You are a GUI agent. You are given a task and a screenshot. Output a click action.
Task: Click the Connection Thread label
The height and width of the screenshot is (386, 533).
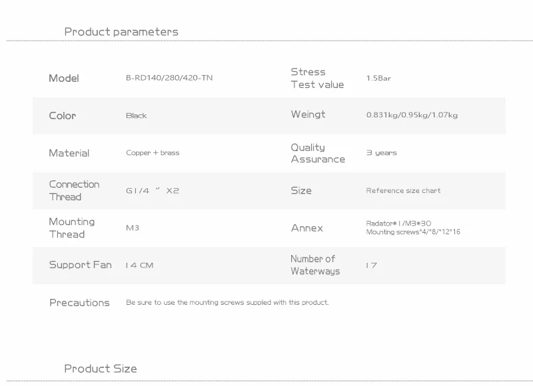[x=73, y=190]
